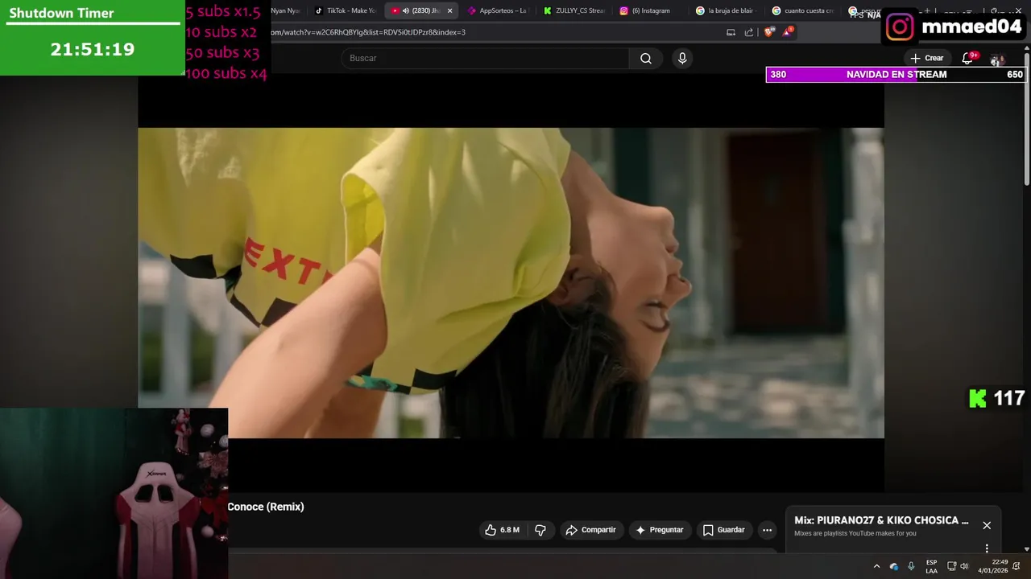This screenshot has height=579, width=1031.
Task: Open Mix playlist vertical dots menu
Action: click(x=987, y=548)
